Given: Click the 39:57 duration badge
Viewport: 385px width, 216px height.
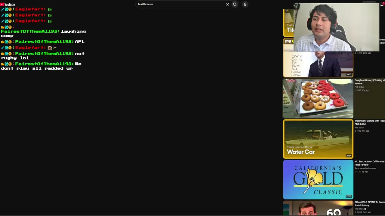Looking at the screenshot, I should click(x=349, y=74).
